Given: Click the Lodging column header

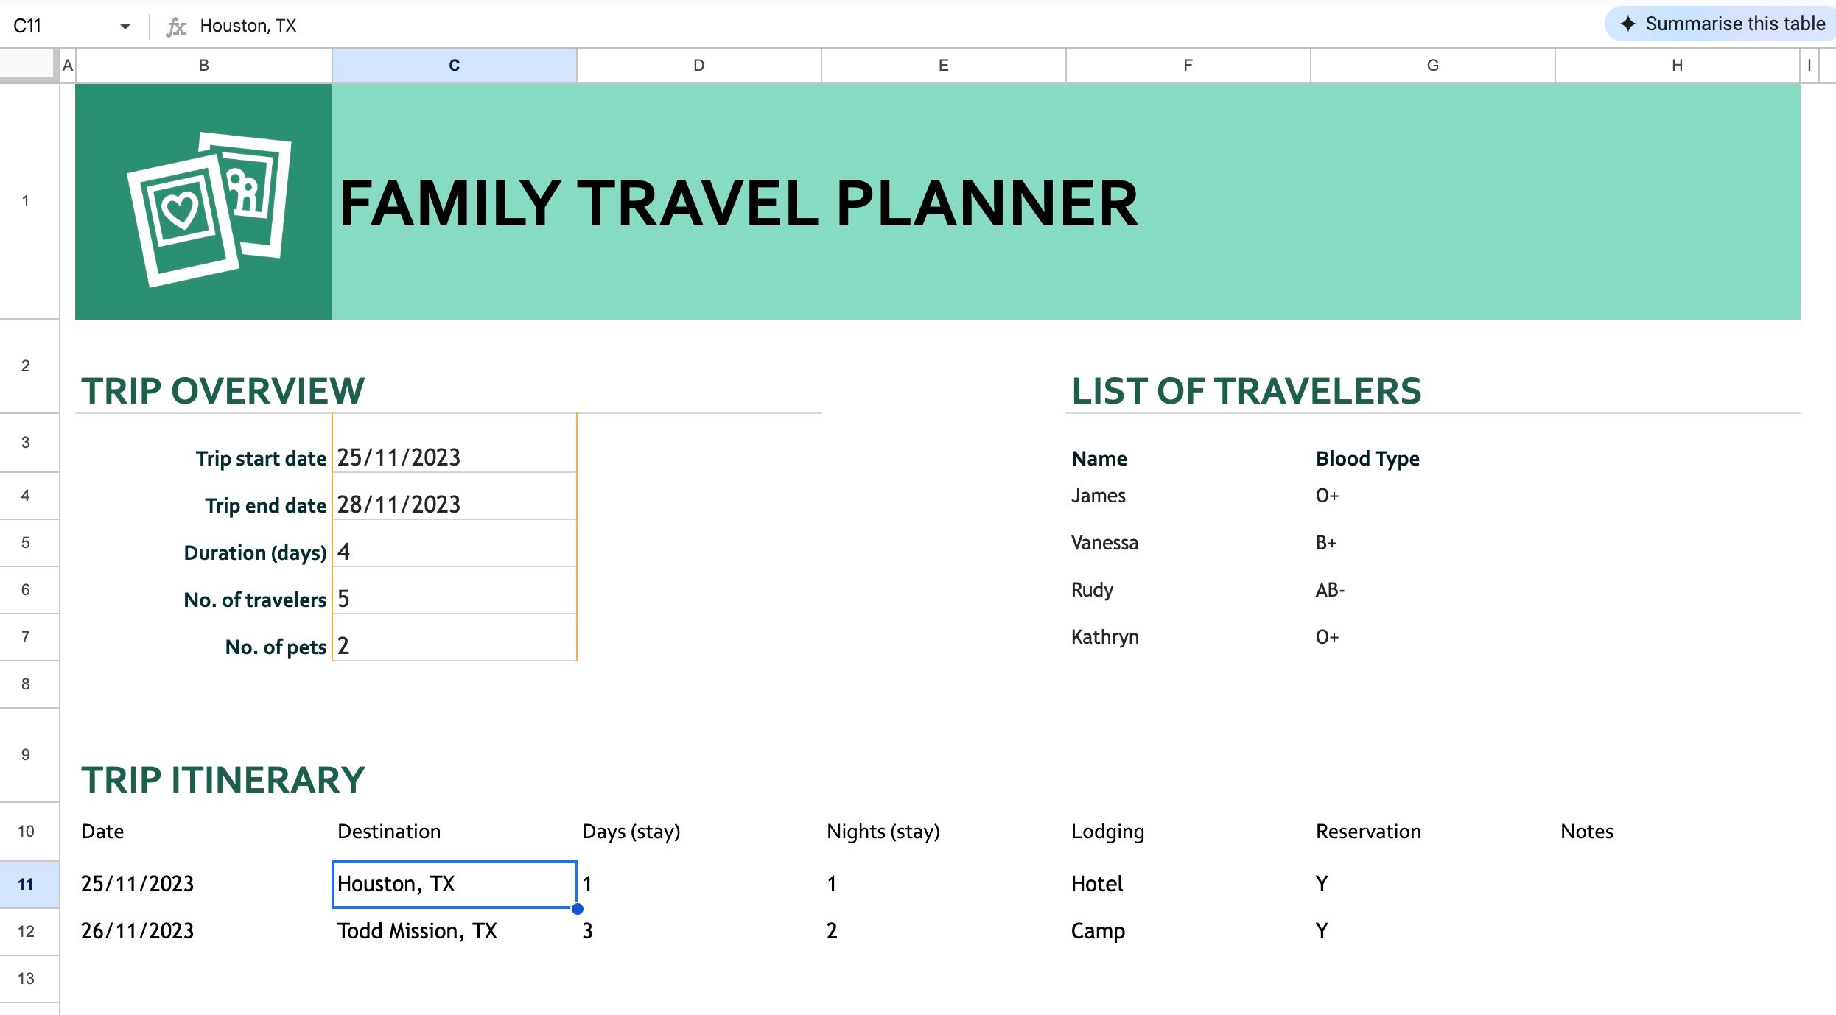Looking at the screenshot, I should coord(1107,832).
